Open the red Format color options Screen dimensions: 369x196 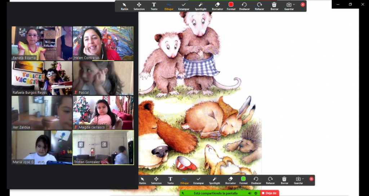(x=231, y=6)
